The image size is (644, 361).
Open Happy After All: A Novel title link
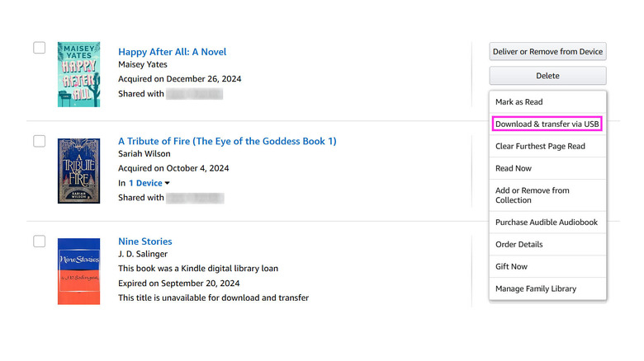172,52
